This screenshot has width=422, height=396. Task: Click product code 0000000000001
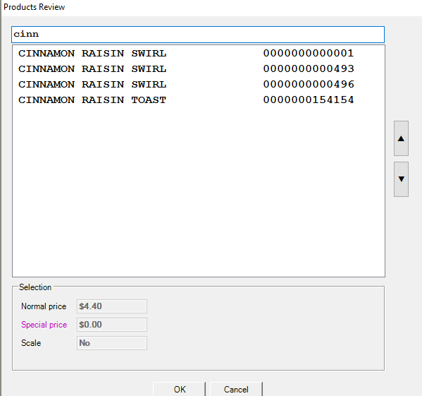click(309, 54)
